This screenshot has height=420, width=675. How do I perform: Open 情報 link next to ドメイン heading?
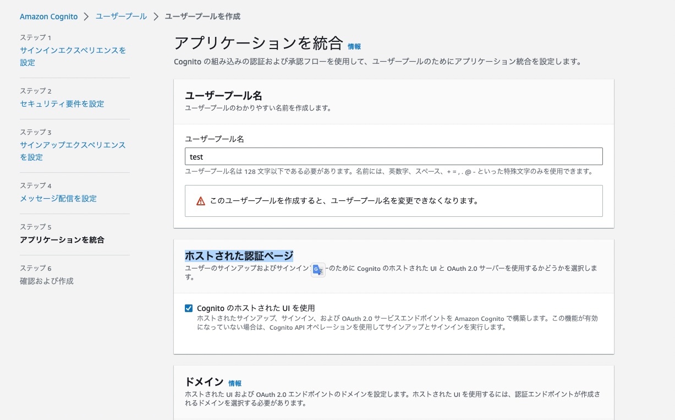click(235, 383)
